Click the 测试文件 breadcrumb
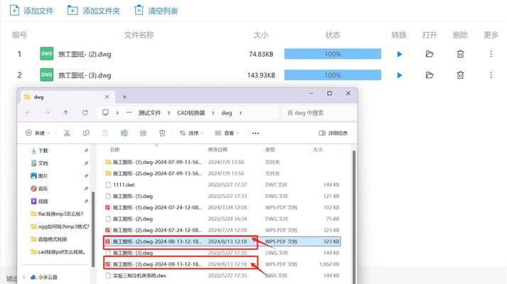The height and width of the screenshot is (284, 507). (x=150, y=113)
